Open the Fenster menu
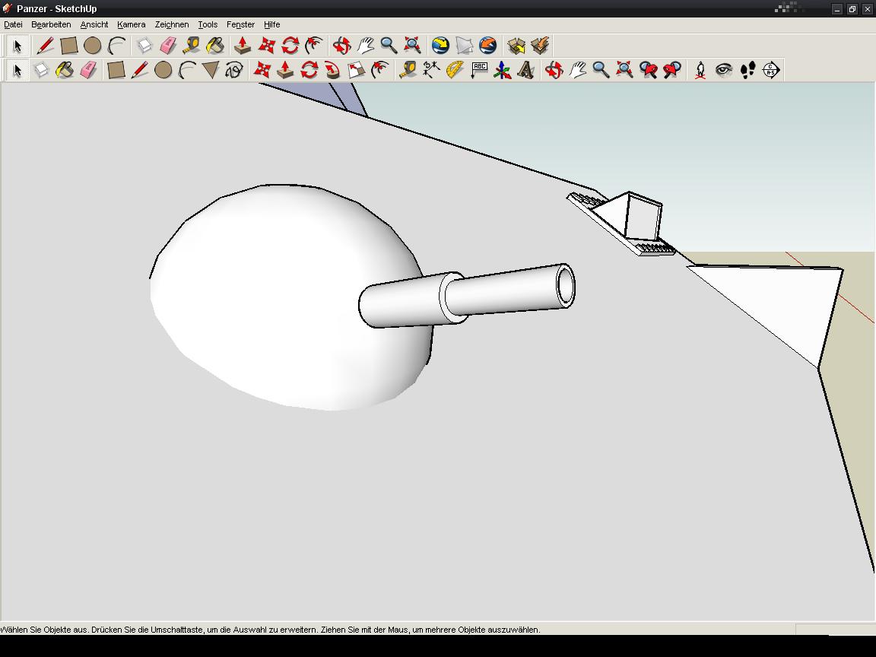The image size is (876, 657). coord(240,24)
